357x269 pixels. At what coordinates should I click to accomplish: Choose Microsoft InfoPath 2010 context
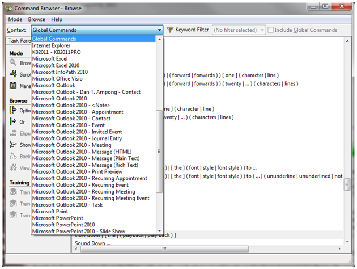click(93, 72)
